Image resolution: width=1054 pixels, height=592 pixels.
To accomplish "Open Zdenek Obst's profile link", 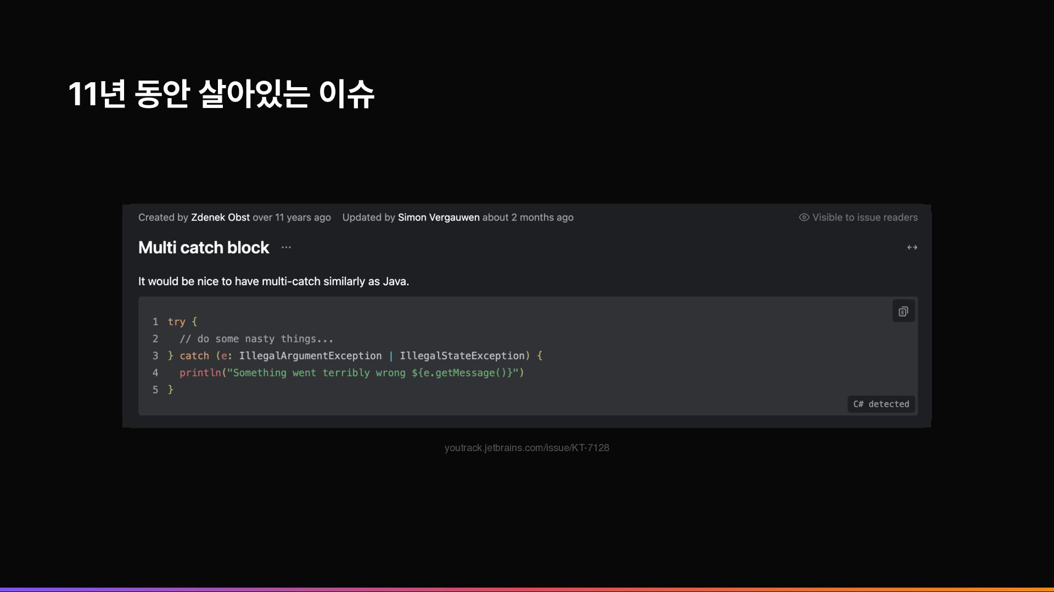I will coord(220,217).
